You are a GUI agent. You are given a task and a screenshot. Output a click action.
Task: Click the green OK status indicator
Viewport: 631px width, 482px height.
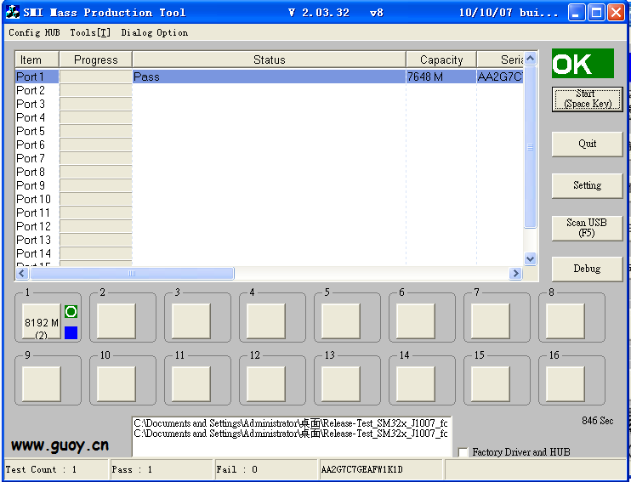(583, 64)
